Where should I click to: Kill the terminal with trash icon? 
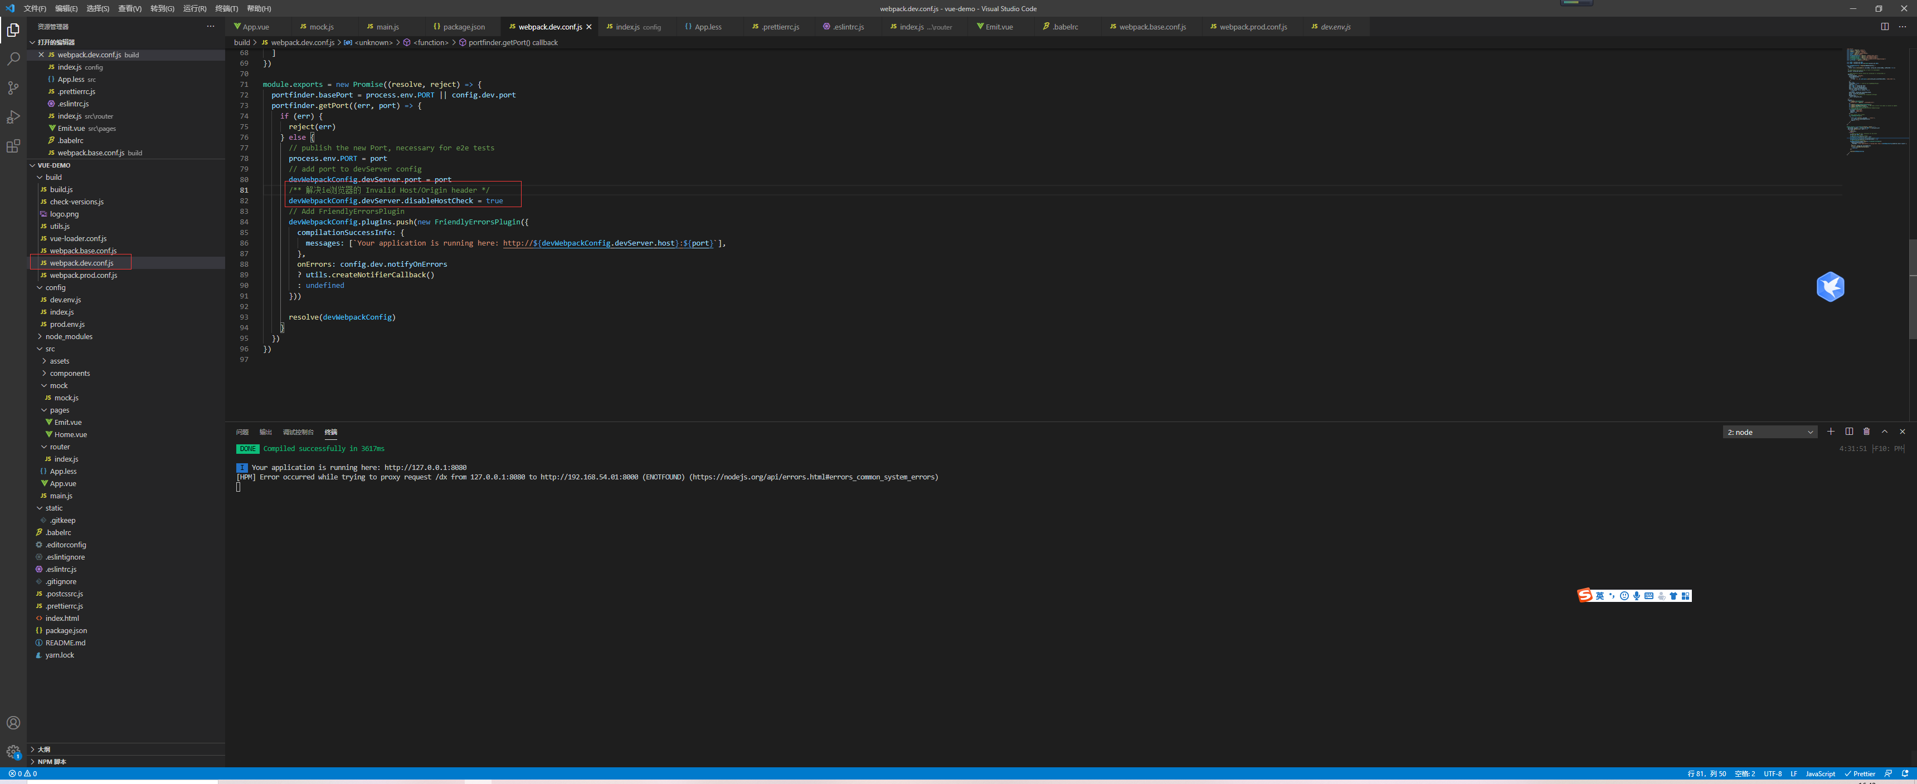click(x=1866, y=432)
